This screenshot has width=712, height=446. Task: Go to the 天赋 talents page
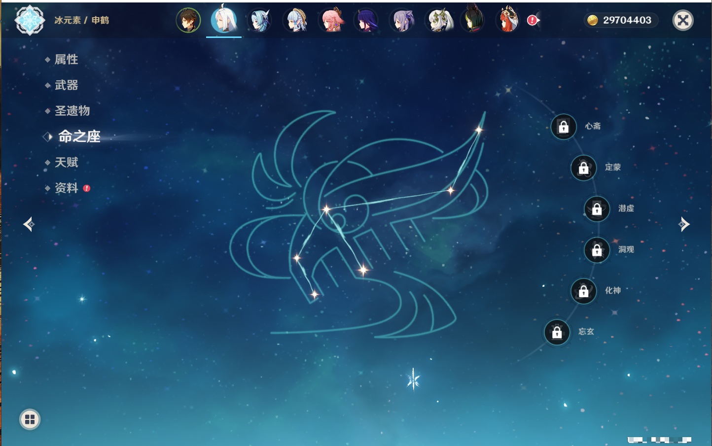pyautogui.click(x=66, y=162)
